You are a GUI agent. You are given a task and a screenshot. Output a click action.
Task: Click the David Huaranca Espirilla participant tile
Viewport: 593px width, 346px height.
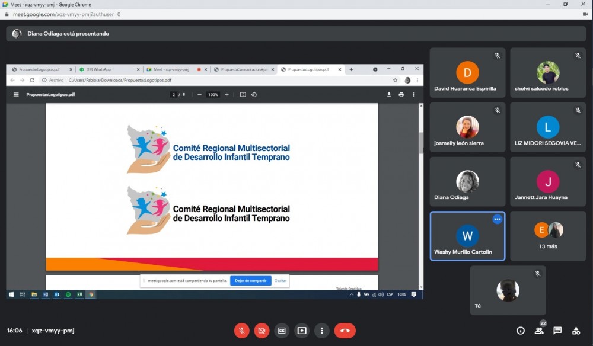(467, 73)
